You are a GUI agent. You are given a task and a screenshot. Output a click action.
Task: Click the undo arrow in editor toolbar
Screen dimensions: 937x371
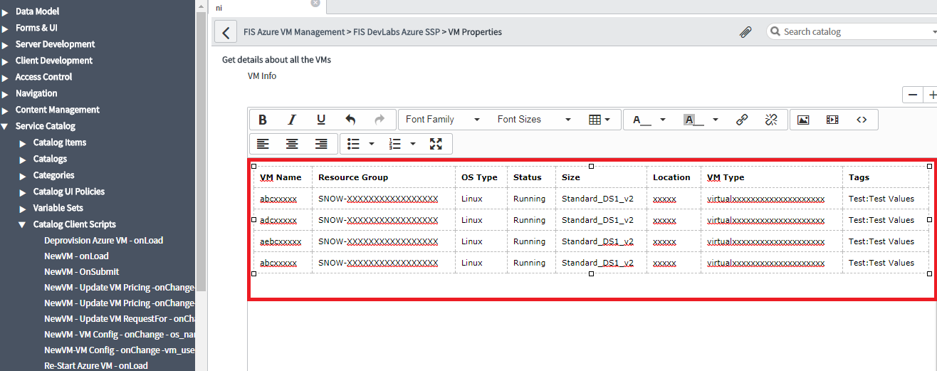point(350,120)
